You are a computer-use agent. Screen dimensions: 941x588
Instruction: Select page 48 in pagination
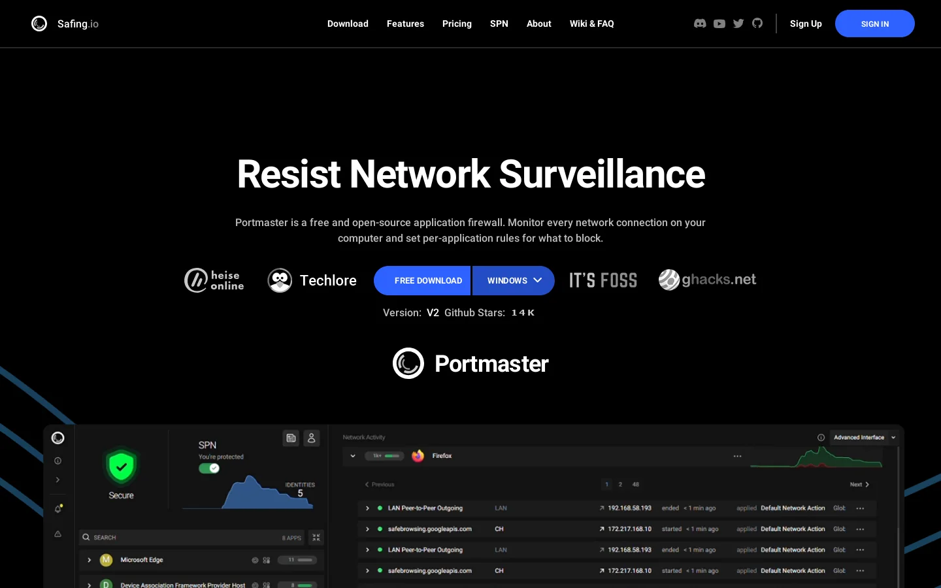coord(636,484)
